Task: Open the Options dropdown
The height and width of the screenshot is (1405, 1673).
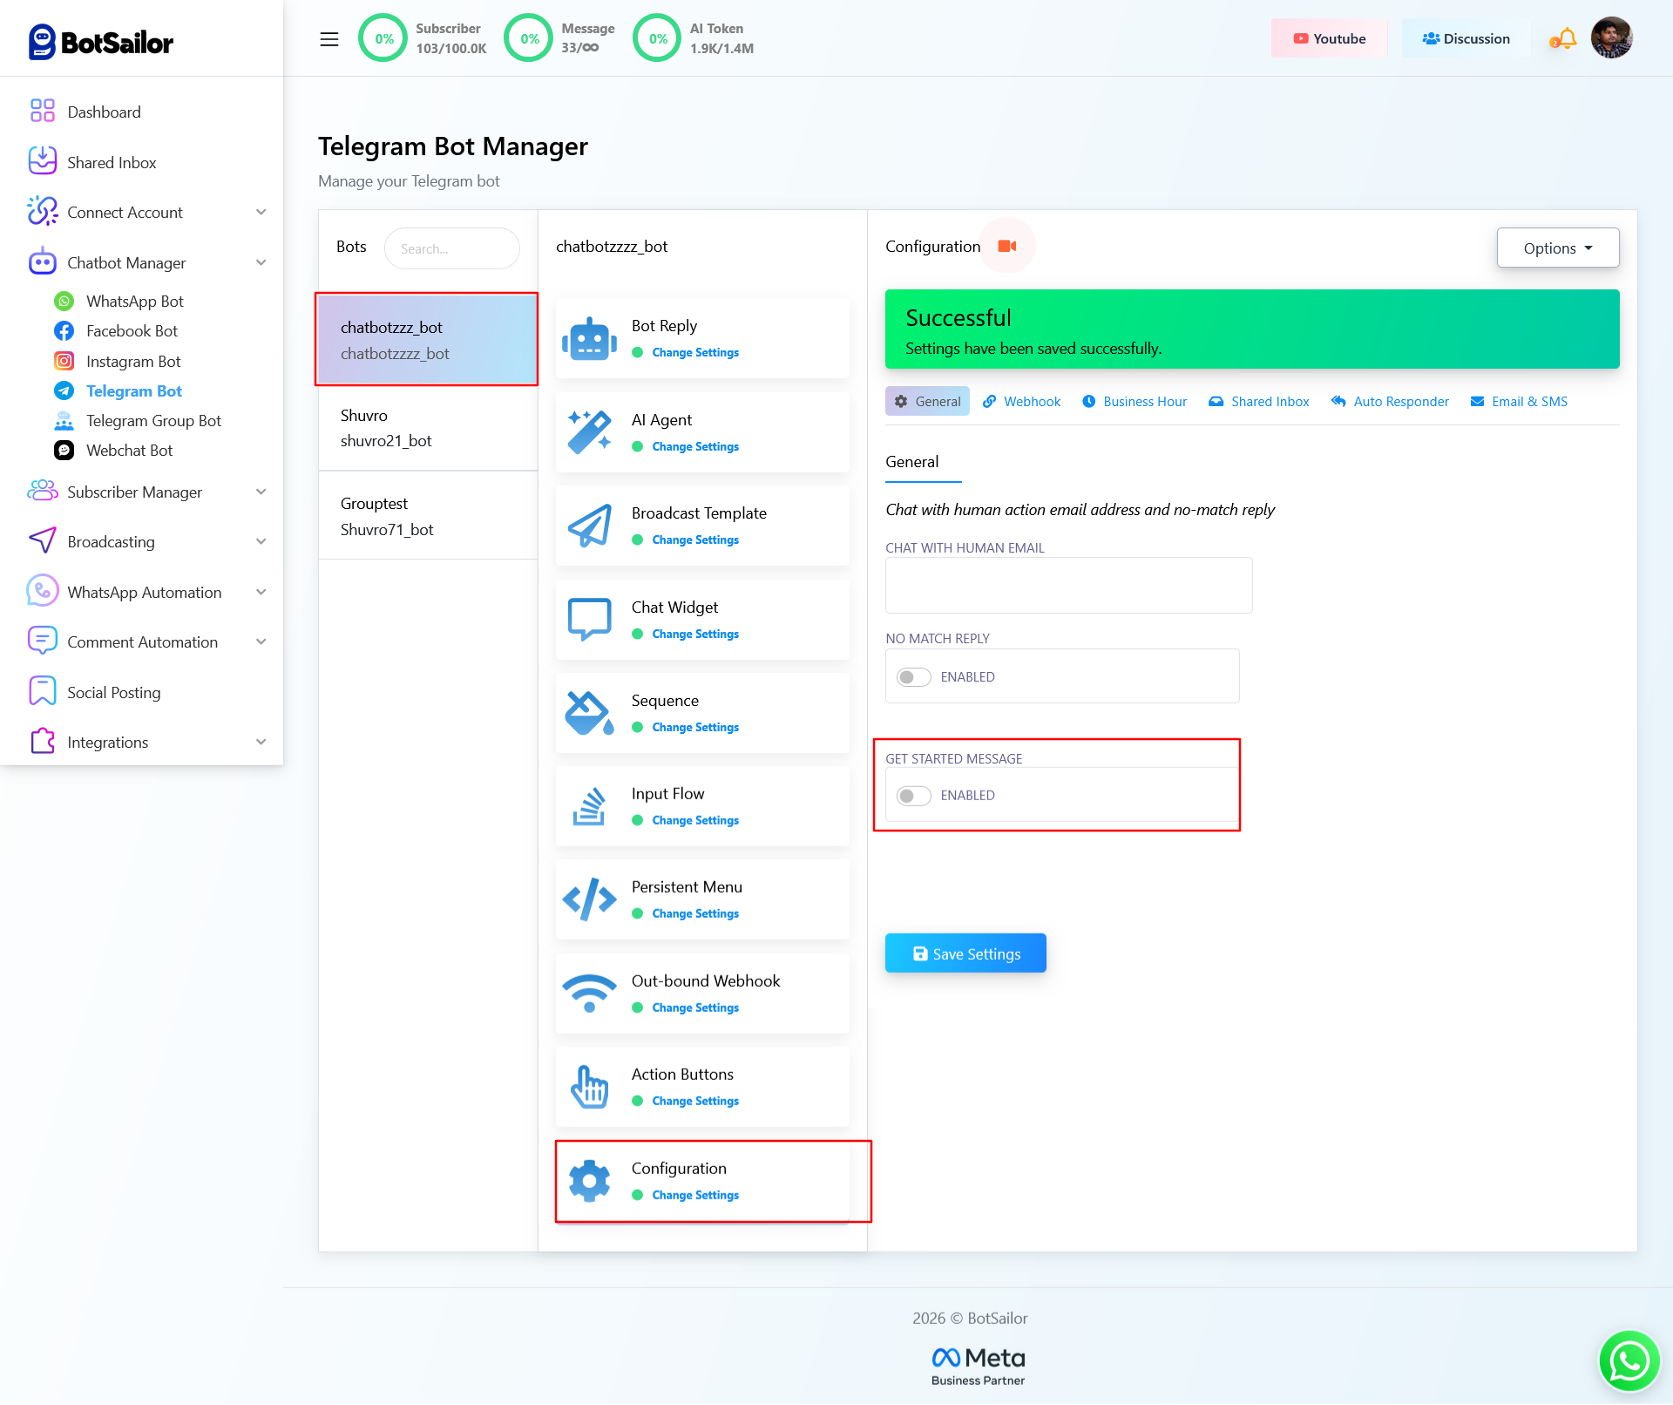Action: [x=1557, y=248]
